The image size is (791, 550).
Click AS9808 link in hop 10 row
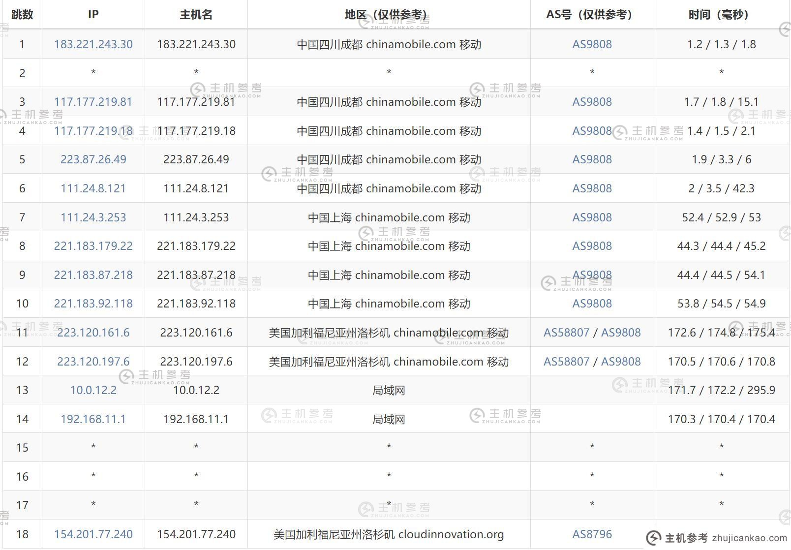pos(592,304)
